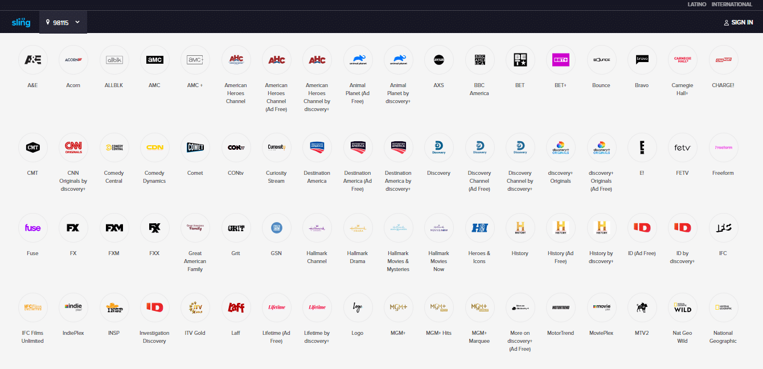This screenshot has width=763, height=369.
Task: Open the Comedy Central logo
Action: [x=114, y=147]
